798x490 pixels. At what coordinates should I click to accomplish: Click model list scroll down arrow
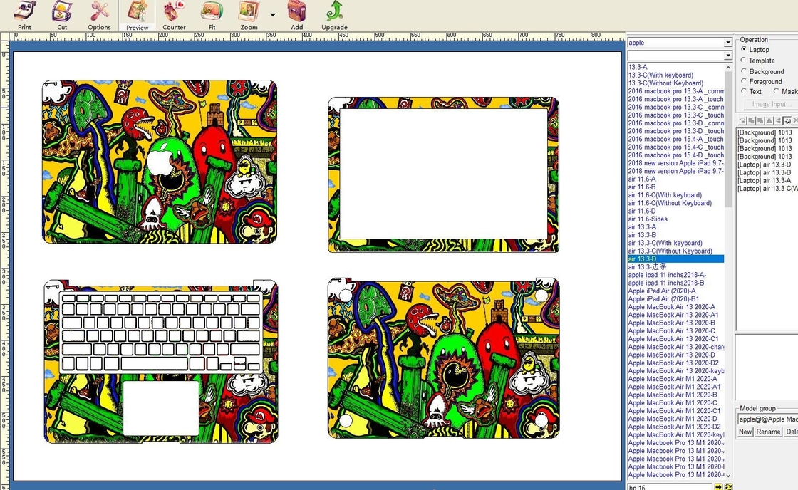[x=728, y=475]
